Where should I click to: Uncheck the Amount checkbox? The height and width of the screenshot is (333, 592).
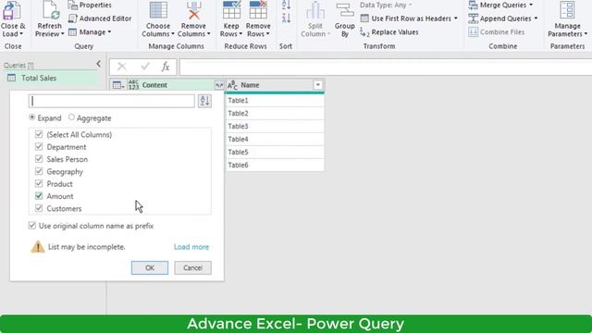point(39,195)
